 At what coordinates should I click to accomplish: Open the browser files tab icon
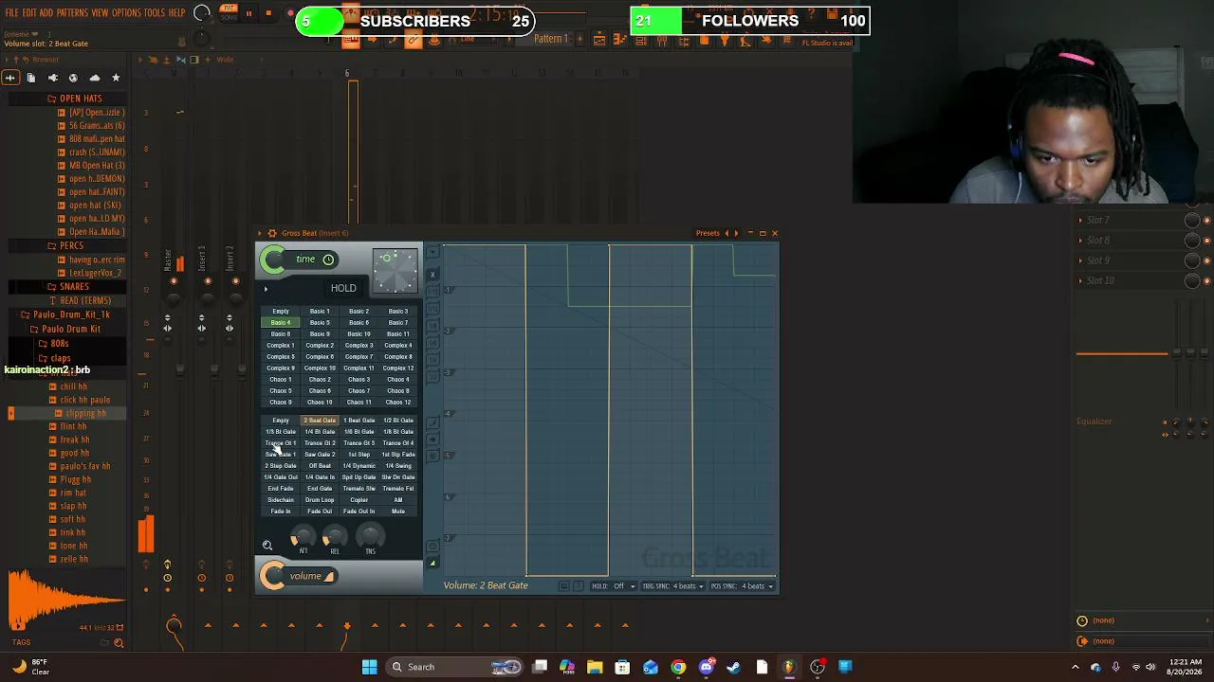click(31, 78)
